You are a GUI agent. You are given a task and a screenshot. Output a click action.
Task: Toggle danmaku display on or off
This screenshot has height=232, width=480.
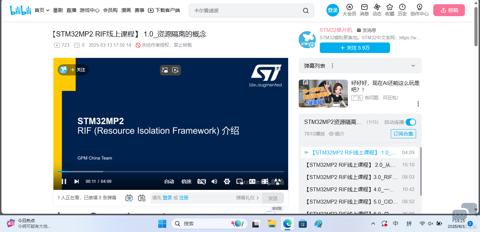(x=129, y=198)
